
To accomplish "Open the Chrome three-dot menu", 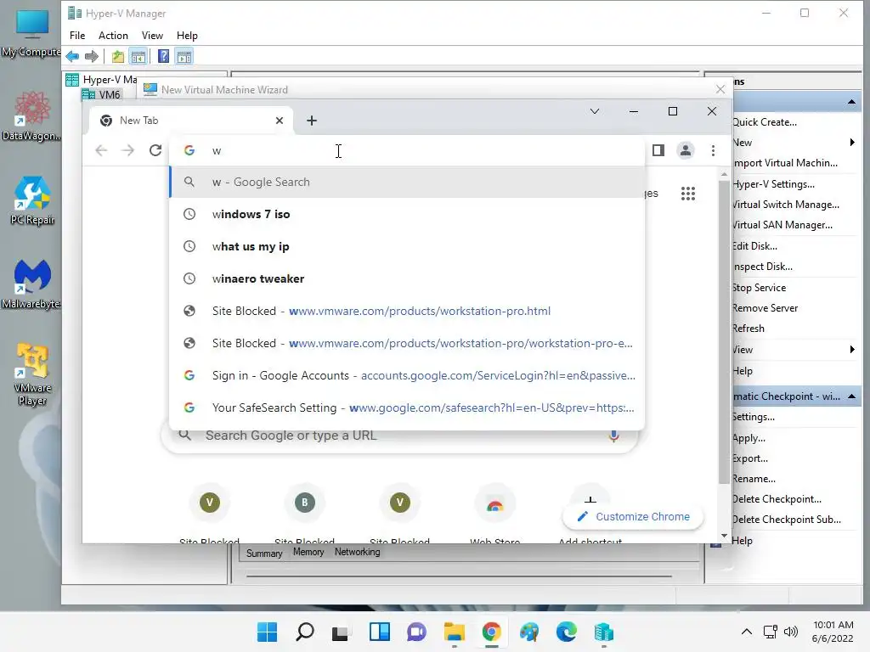I will tap(713, 150).
